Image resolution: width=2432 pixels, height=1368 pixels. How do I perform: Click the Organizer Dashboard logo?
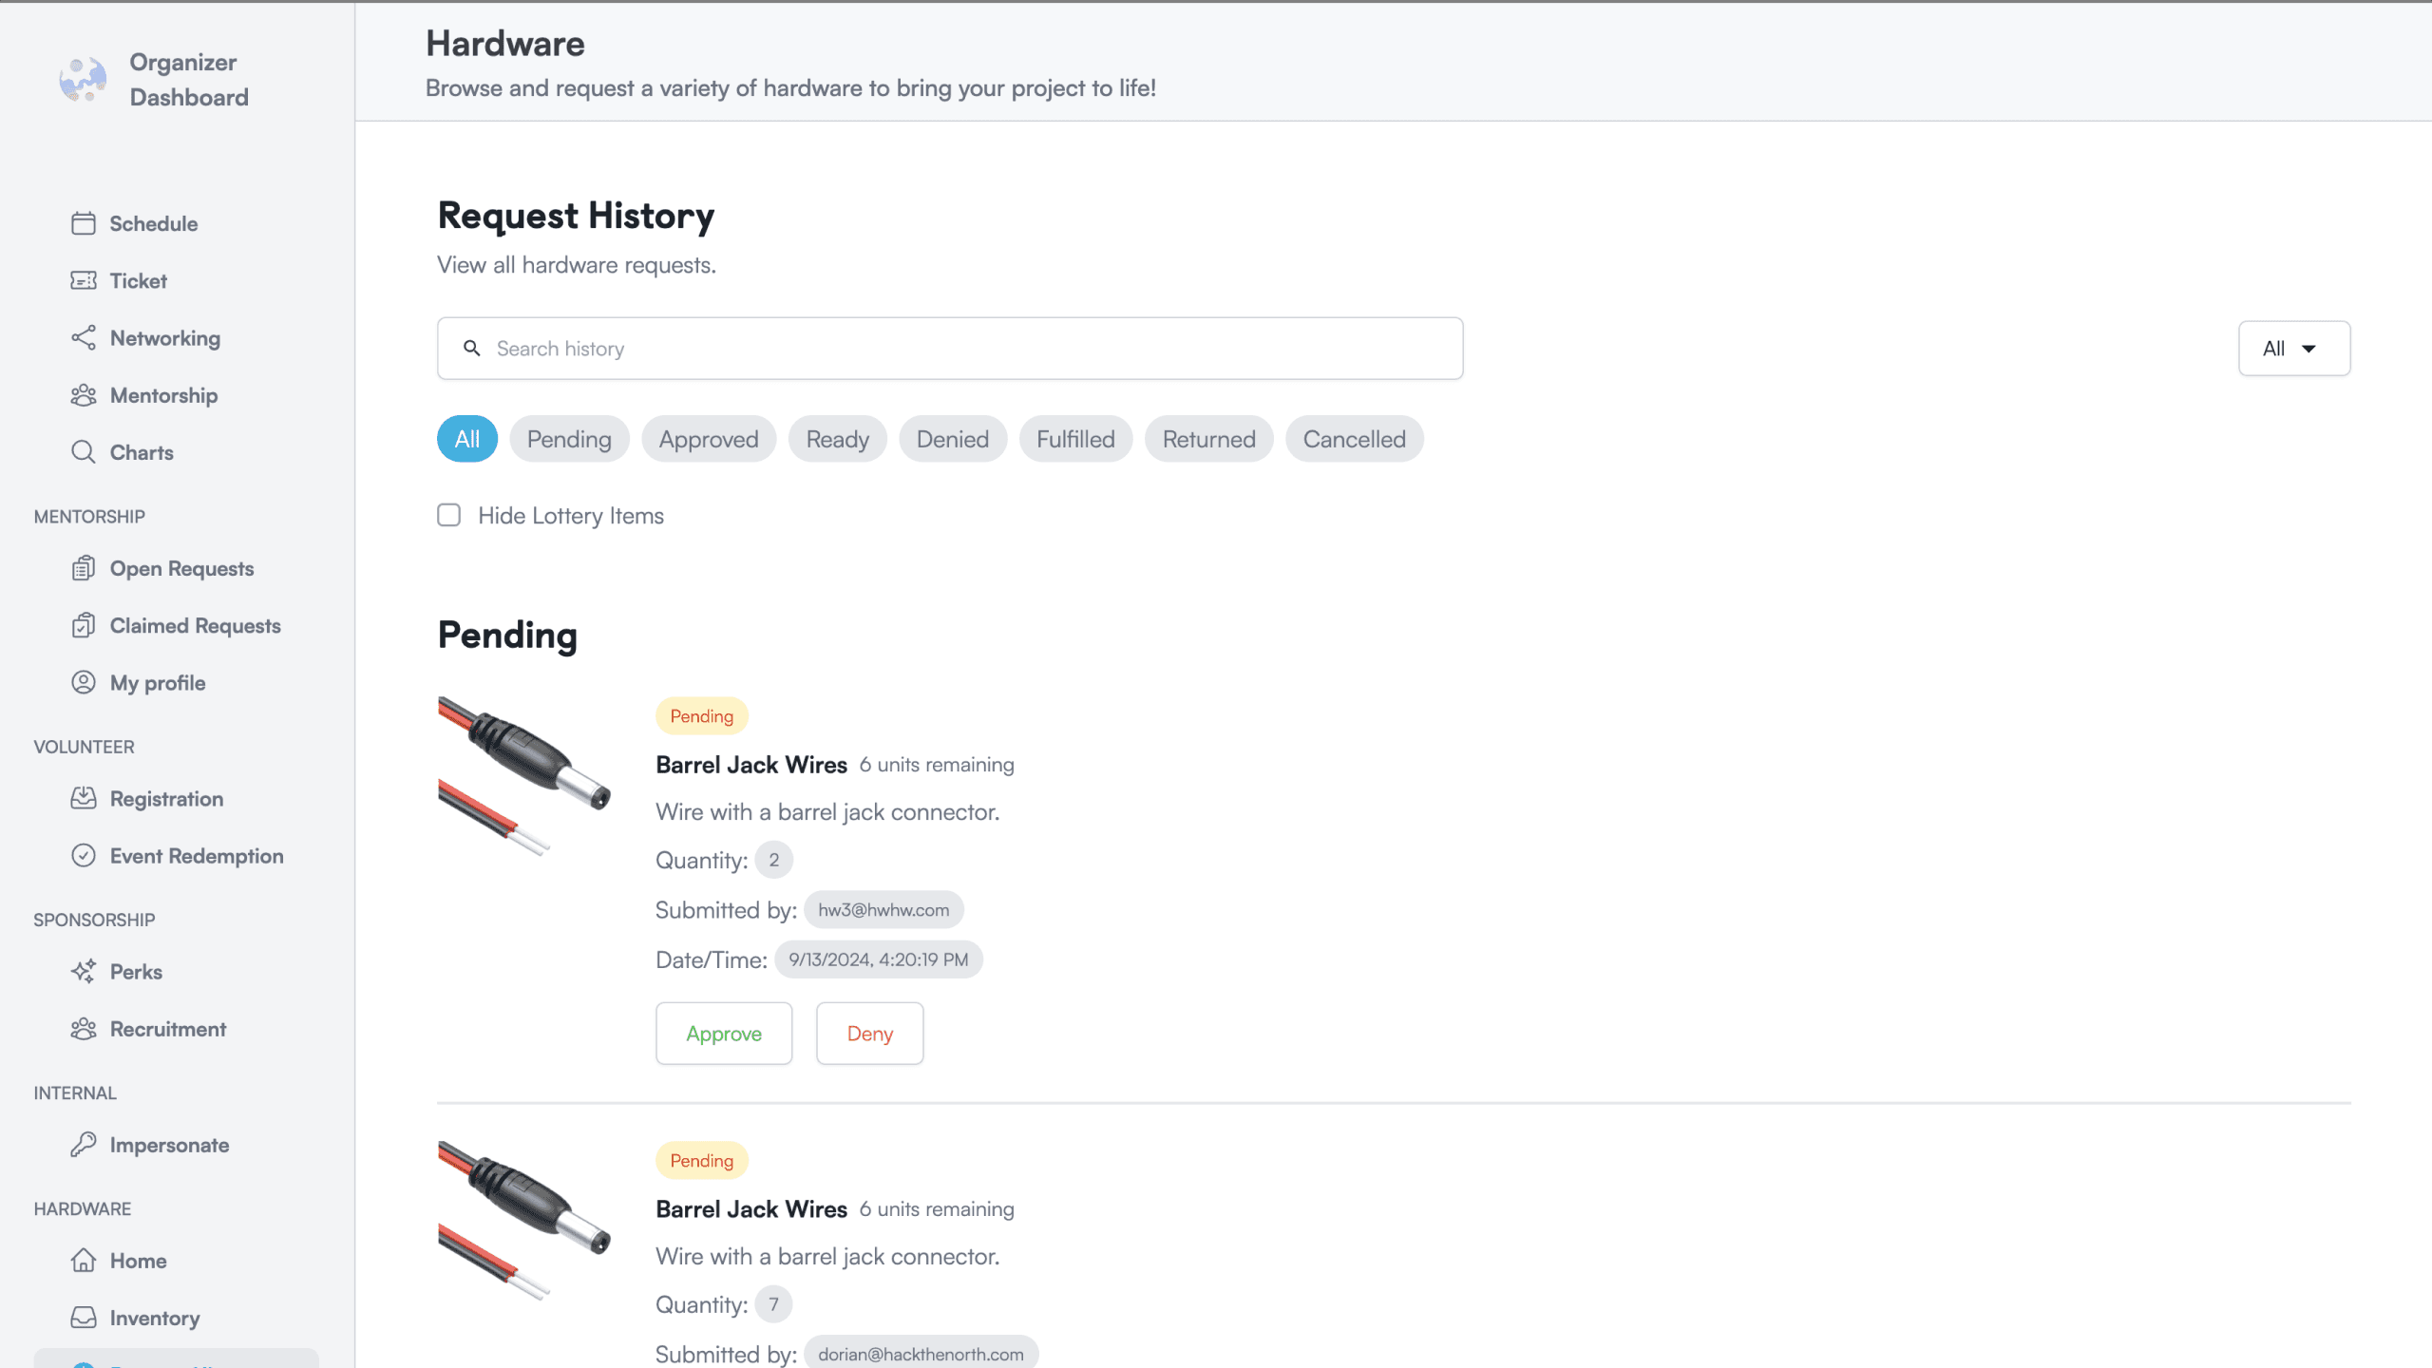[x=84, y=80]
